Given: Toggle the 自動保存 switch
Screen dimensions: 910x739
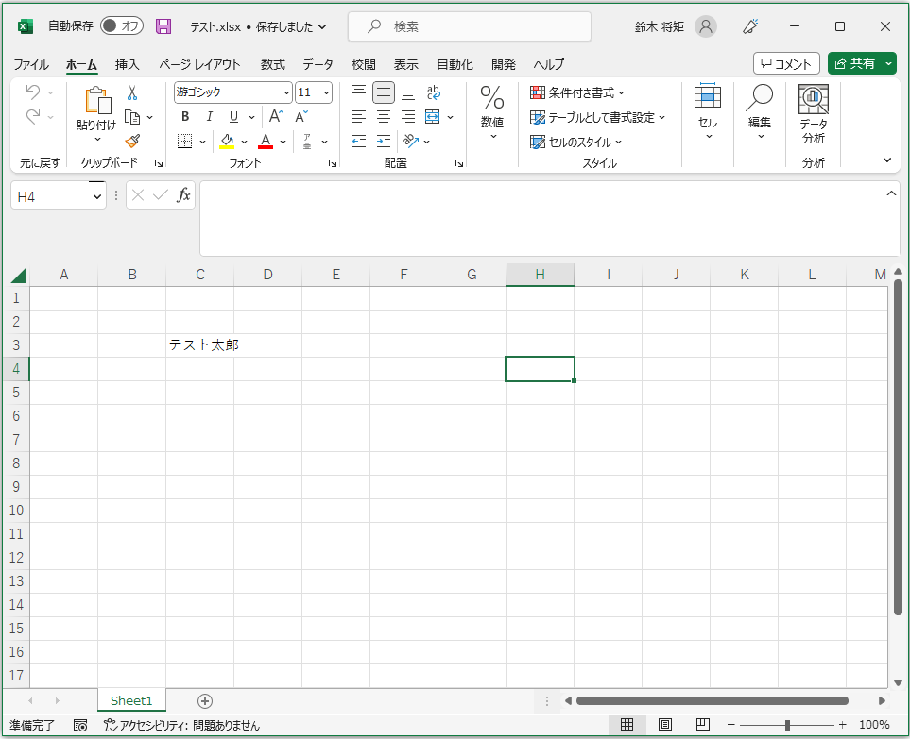Looking at the screenshot, I should 122,26.
